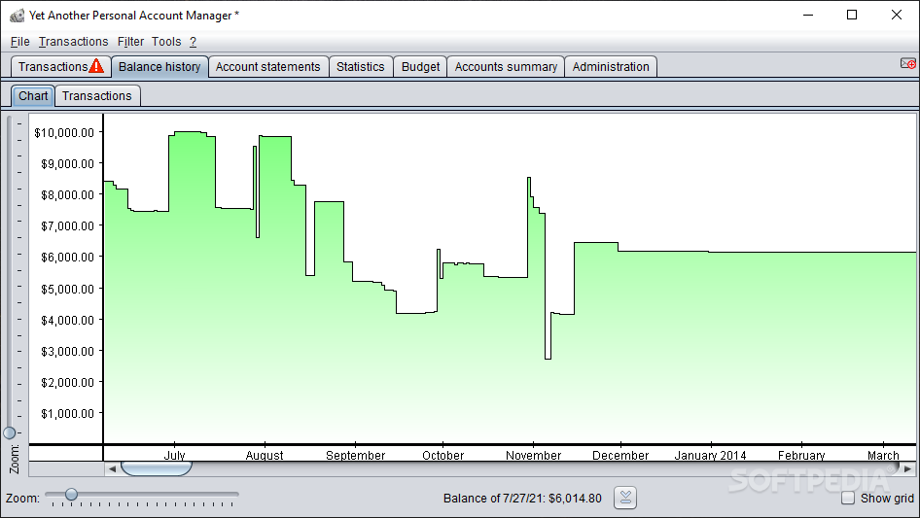Click the scrollbar right arrow

point(907,468)
